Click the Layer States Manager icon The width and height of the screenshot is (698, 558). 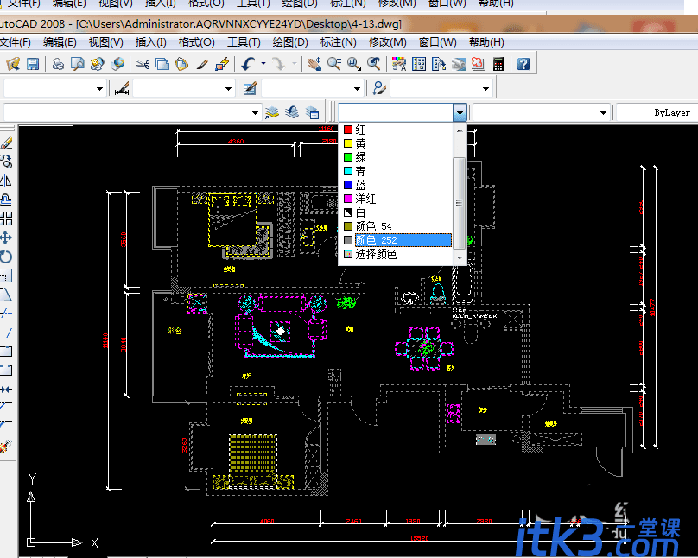point(312,112)
